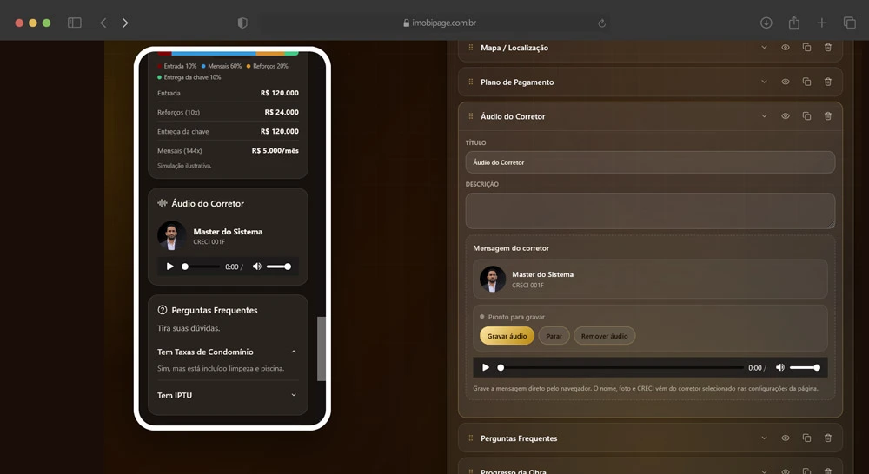The image size is (869, 474).
Task: Click the 'R$ 5.000/mês' value
Action: [x=275, y=150]
